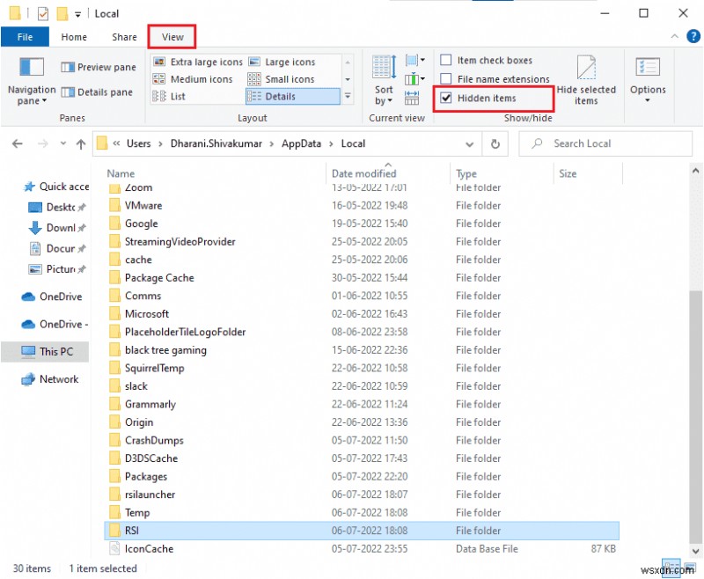Switch to the Share tab
Image resolution: width=704 pixels, height=579 pixels.
click(x=124, y=37)
